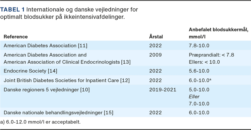Screen dimensions: 251x130
Task: Select the 2019-2021 year cell
Action: 163,90
